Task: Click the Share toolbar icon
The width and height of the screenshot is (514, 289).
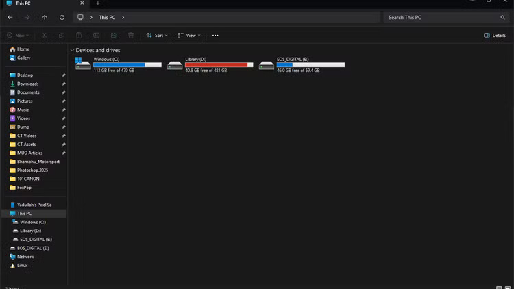Action: (x=113, y=36)
